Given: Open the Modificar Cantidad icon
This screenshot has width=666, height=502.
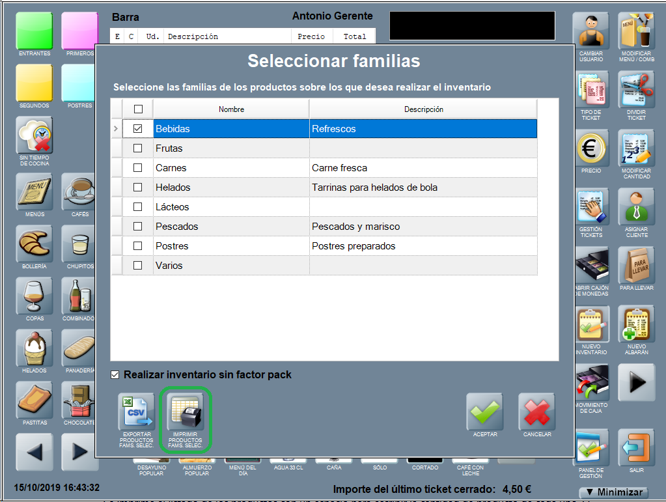Looking at the screenshot, I should (x=636, y=148).
